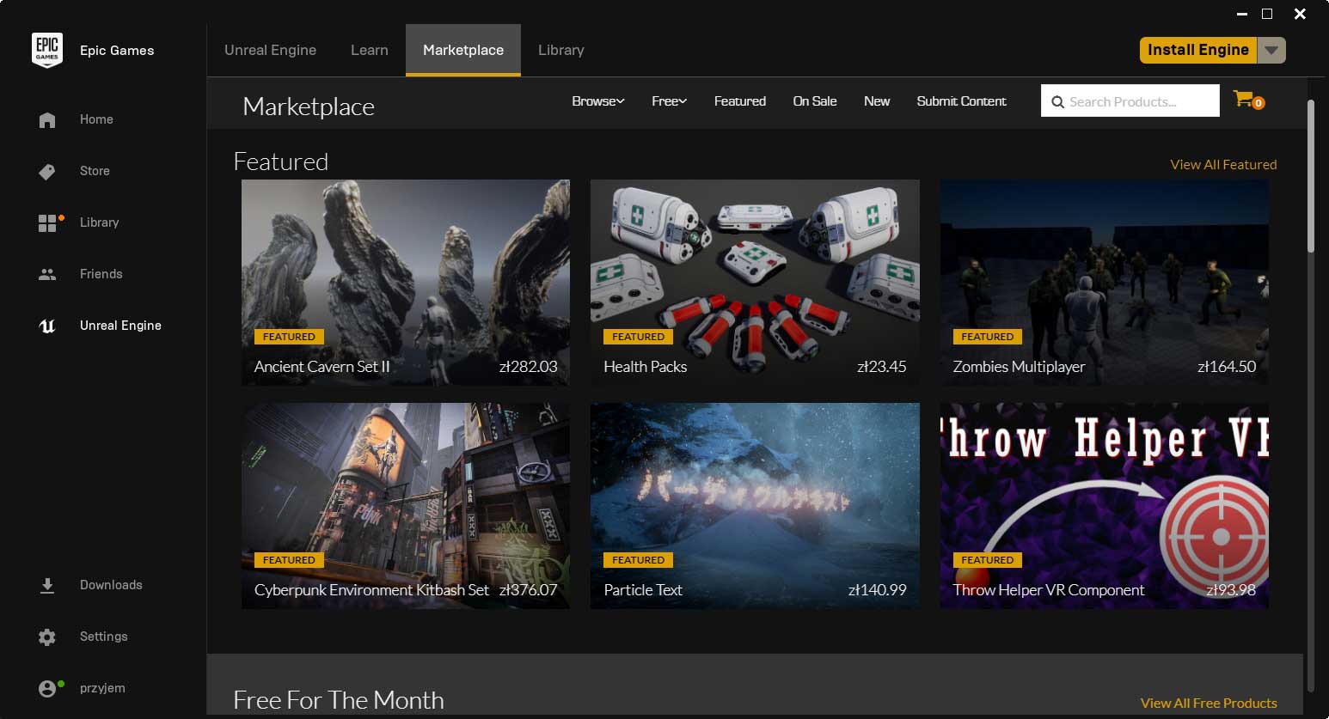Open the Settings gear icon
1329x719 pixels.
tap(47, 637)
